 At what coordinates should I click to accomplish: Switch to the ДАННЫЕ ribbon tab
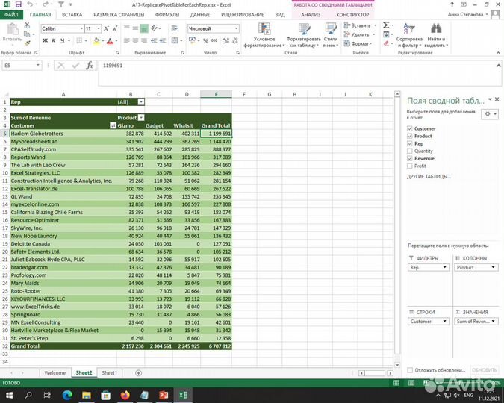200,15
